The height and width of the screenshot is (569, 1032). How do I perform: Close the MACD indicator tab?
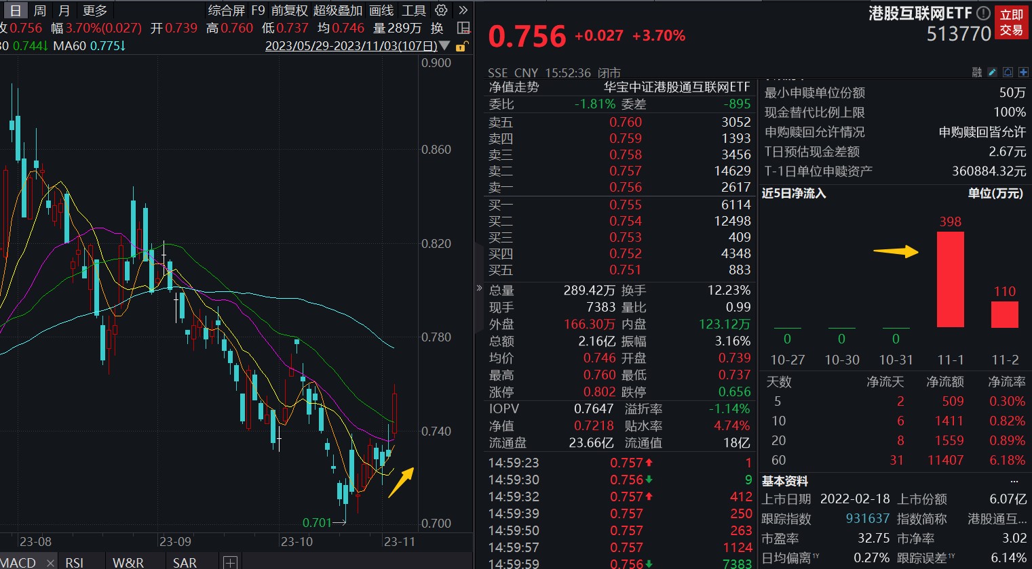tap(51, 563)
